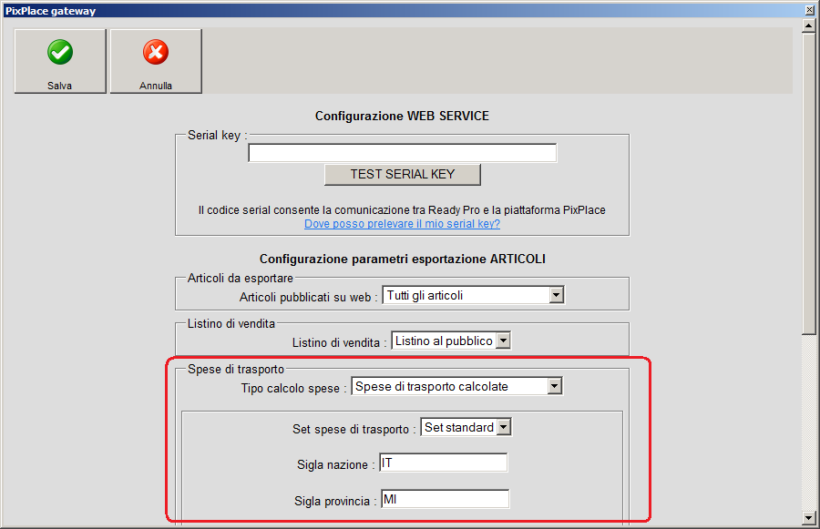Click into the Serial key text field
This screenshot has width=820, height=529.
402,153
